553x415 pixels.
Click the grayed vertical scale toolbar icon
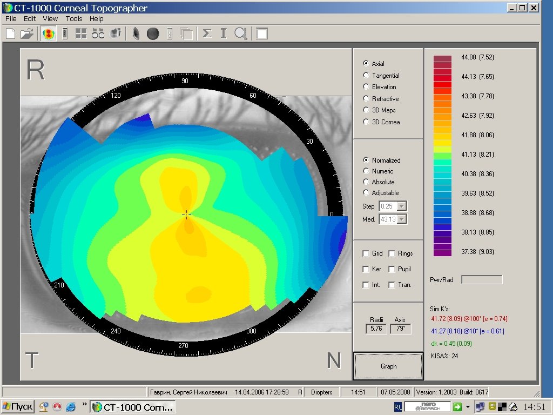(x=170, y=34)
